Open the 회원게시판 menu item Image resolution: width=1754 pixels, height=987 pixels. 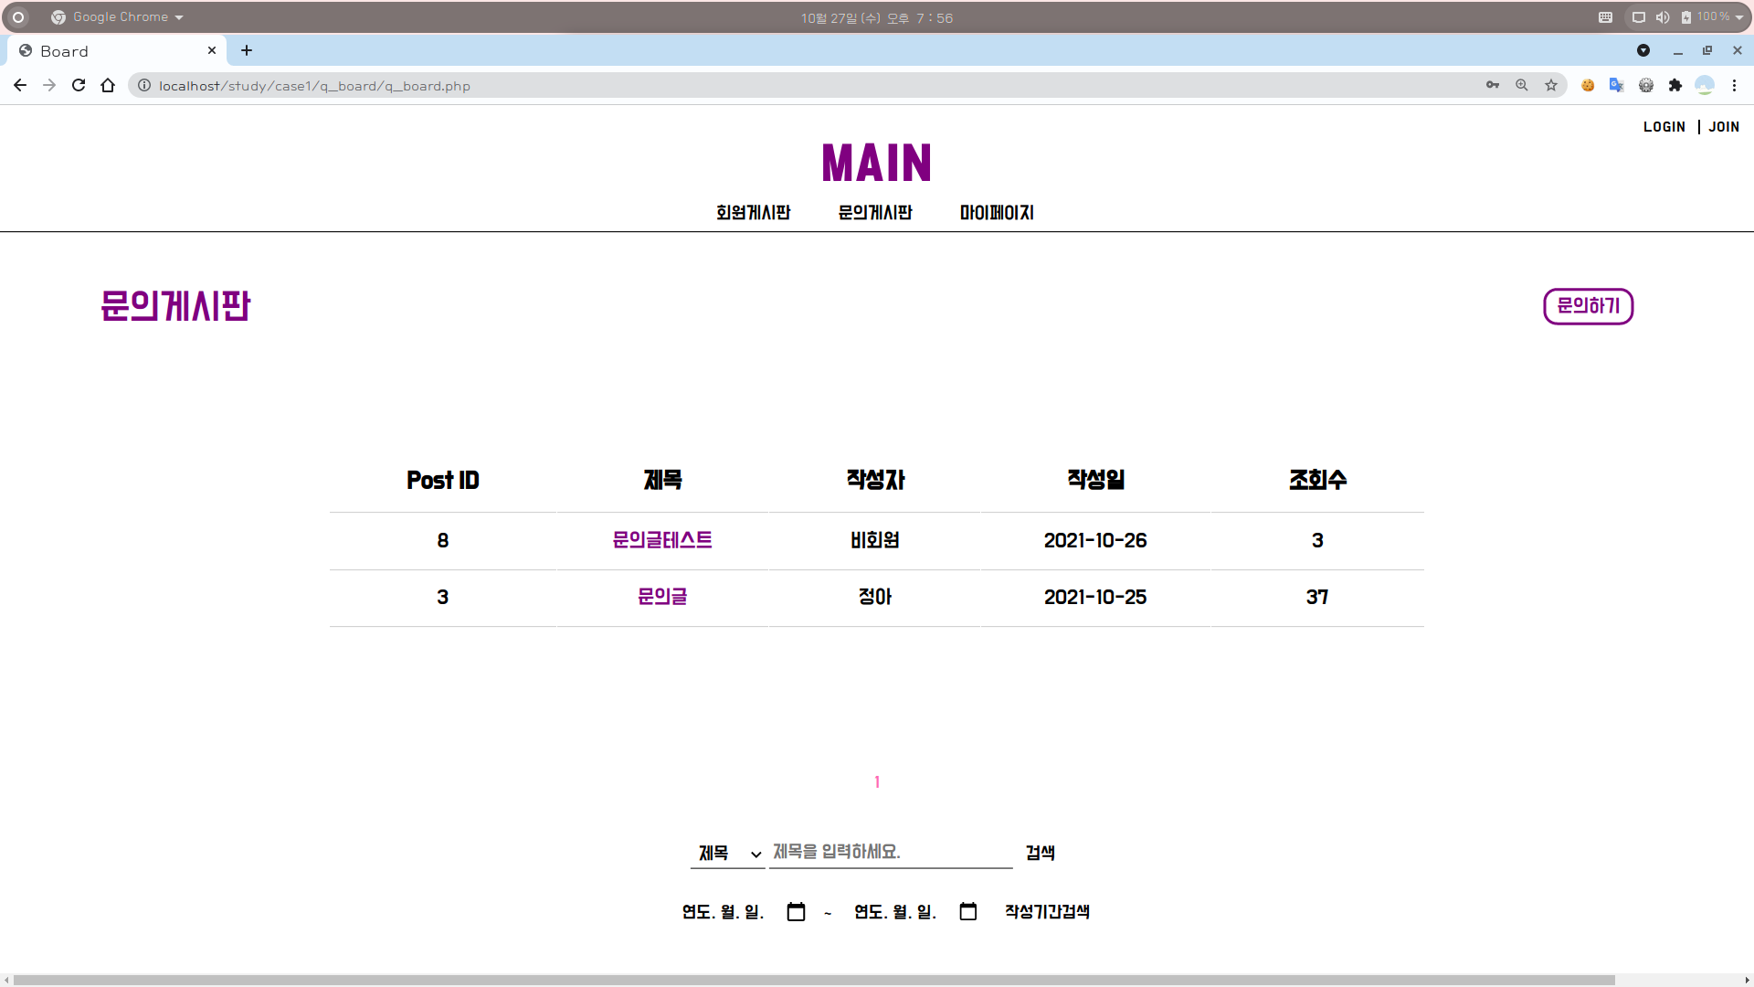[x=753, y=212]
